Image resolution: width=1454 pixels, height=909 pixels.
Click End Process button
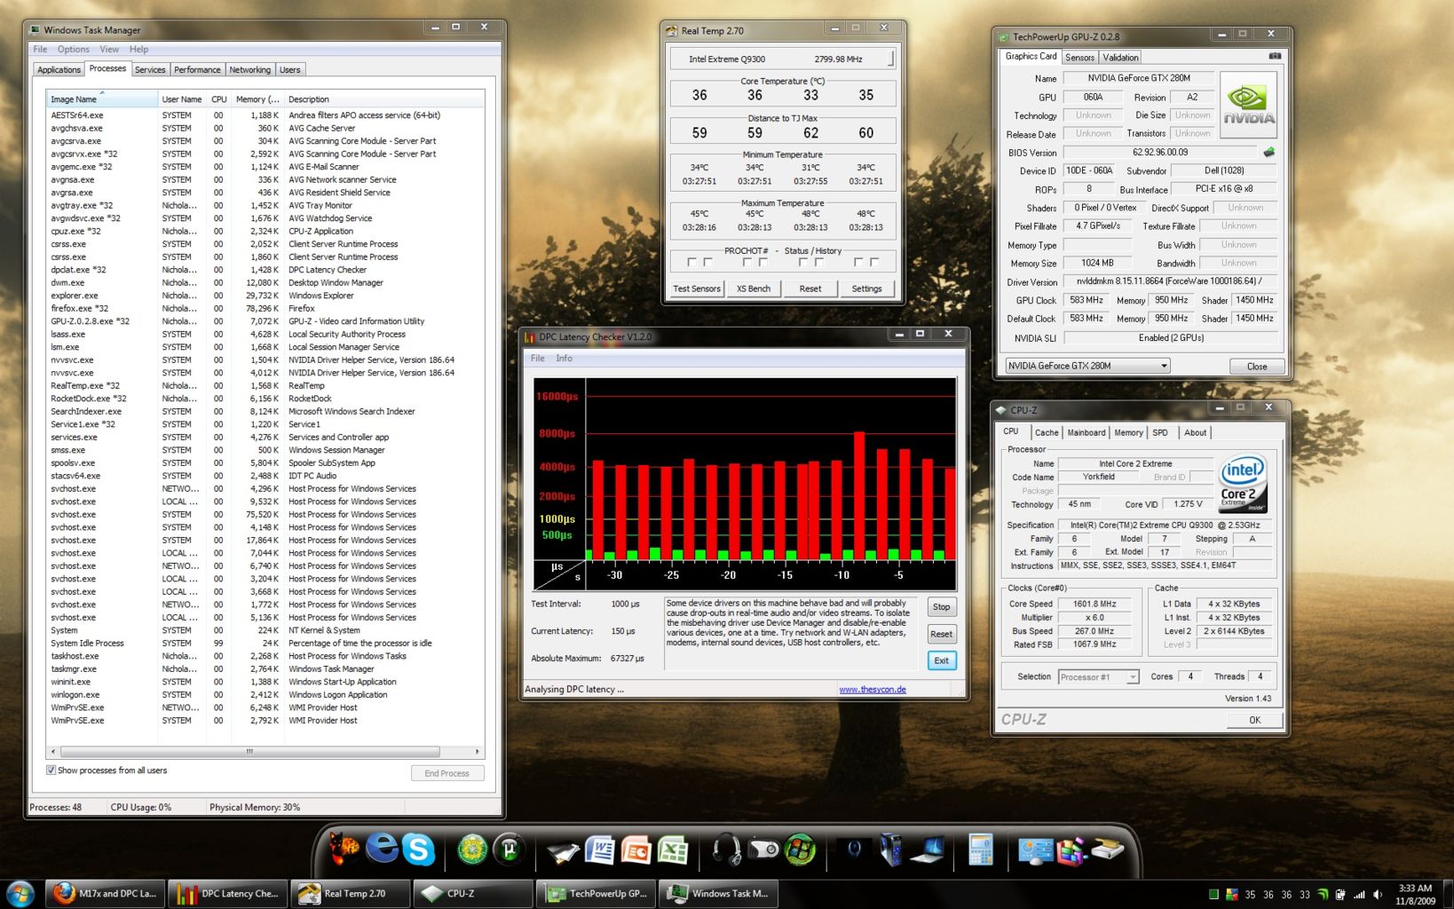click(x=447, y=773)
